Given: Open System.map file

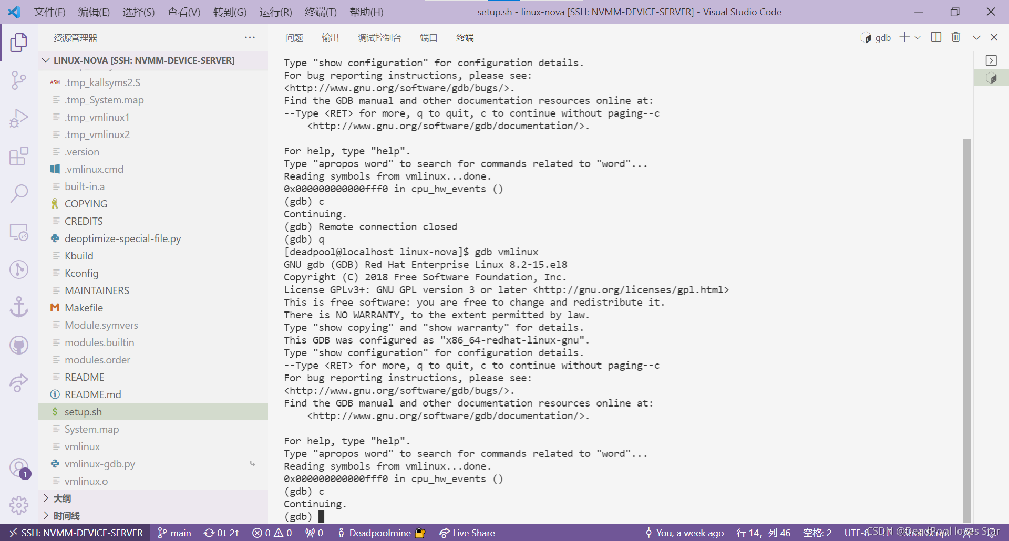Looking at the screenshot, I should [153, 429].
